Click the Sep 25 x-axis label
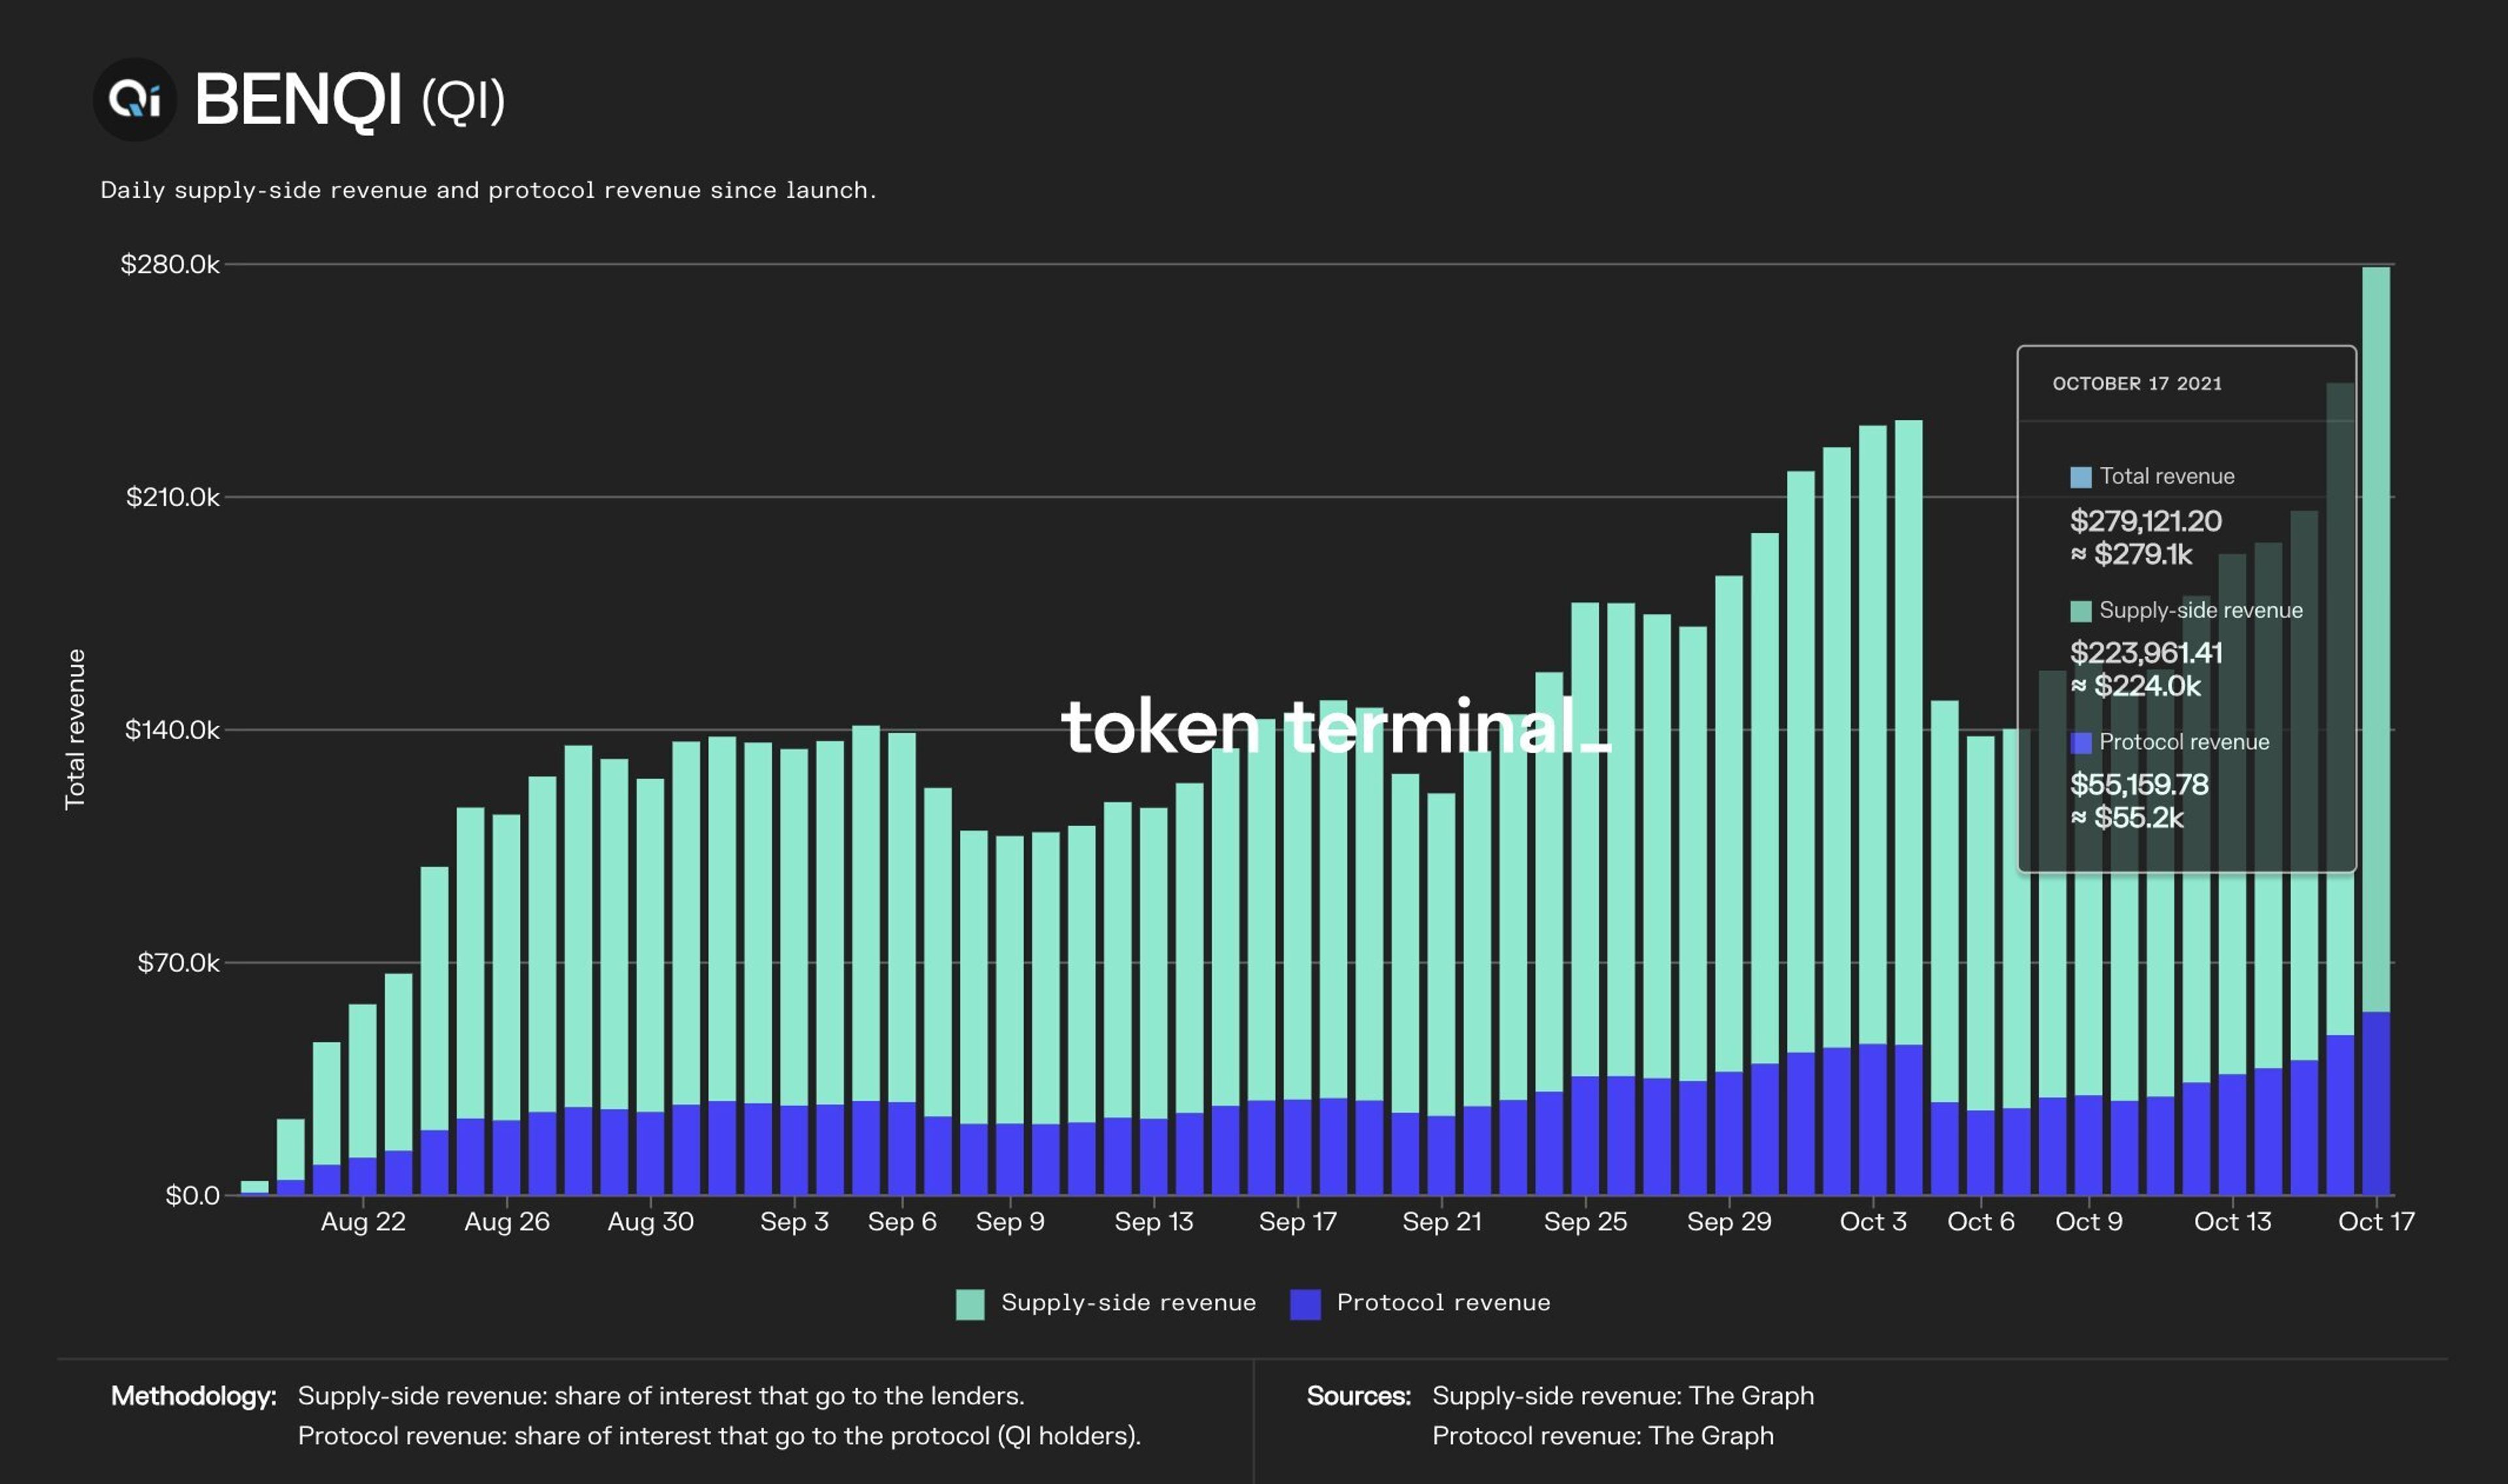Screen dimensions: 2508x1484 coord(1584,1222)
